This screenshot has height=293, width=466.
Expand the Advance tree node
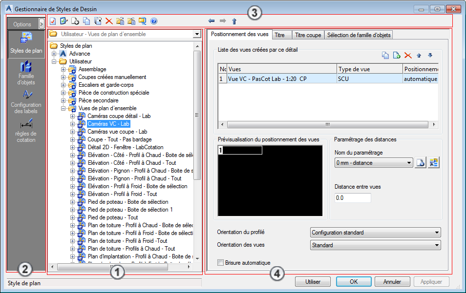54,54
